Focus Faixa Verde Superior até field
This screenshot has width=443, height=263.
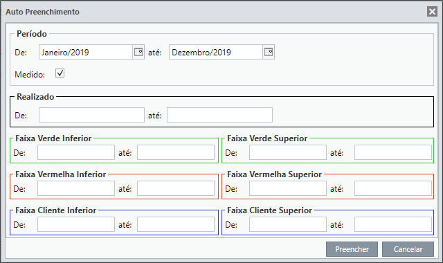tap(393, 152)
